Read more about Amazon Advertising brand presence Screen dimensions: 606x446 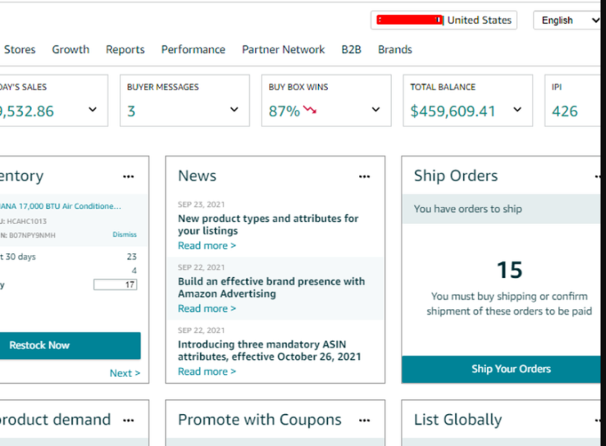pyautogui.click(x=207, y=308)
